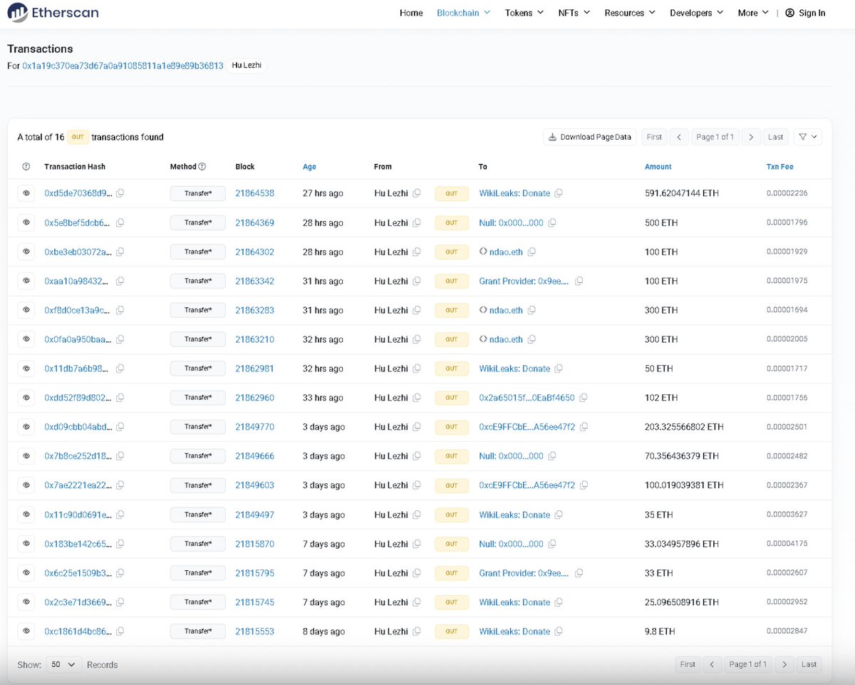Copy ndao.eth address in block 21864302 row
This screenshot has width=855, height=685.
point(532,252)
